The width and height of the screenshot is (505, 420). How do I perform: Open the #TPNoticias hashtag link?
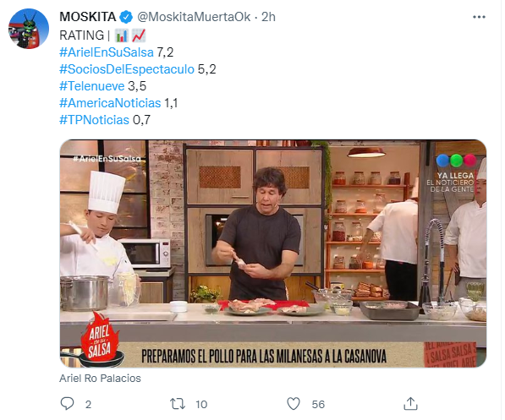tap(95, 120)
